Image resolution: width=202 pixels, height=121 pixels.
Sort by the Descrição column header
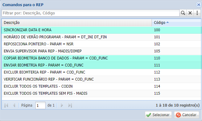coord(77,23)
